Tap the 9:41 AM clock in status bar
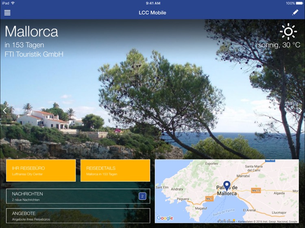This screenshot has width=305, height=228. click(153, 3)
